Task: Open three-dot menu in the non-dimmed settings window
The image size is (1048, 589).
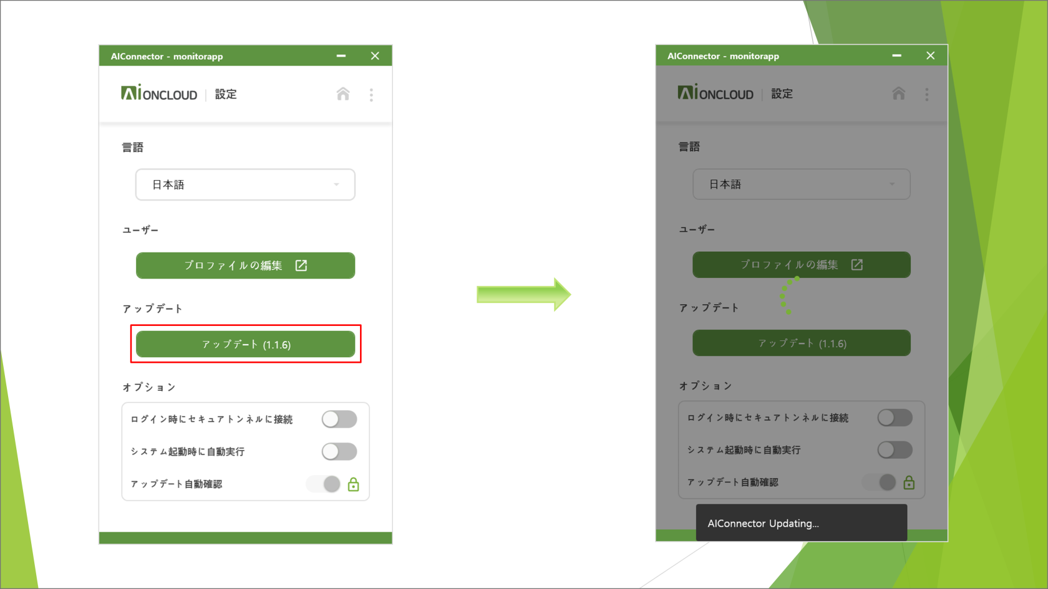Action: tap(371, 95)
